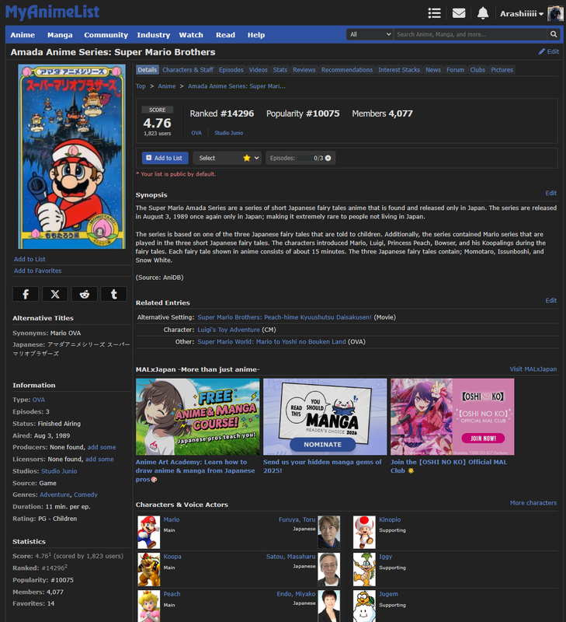
Task: Switch to the Reviews tab
Action: 304,70
